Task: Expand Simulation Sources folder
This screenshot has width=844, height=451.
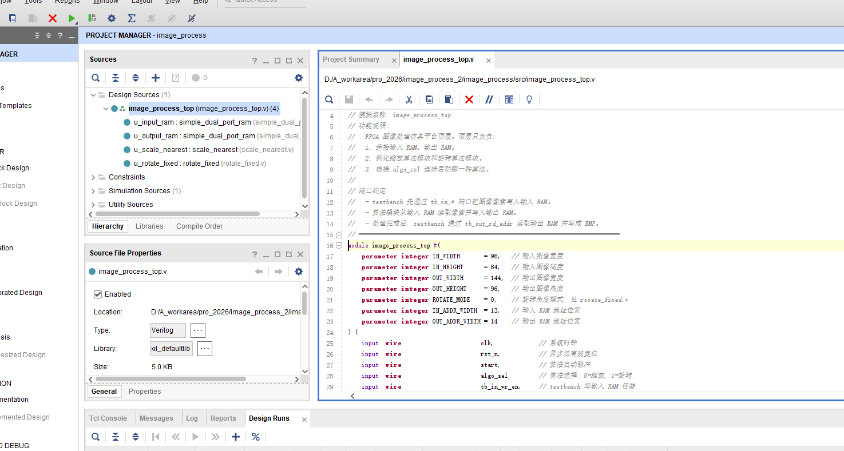Action: click(x=94, y=191)
